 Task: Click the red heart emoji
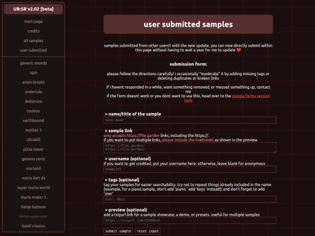(x=239, y=50)
